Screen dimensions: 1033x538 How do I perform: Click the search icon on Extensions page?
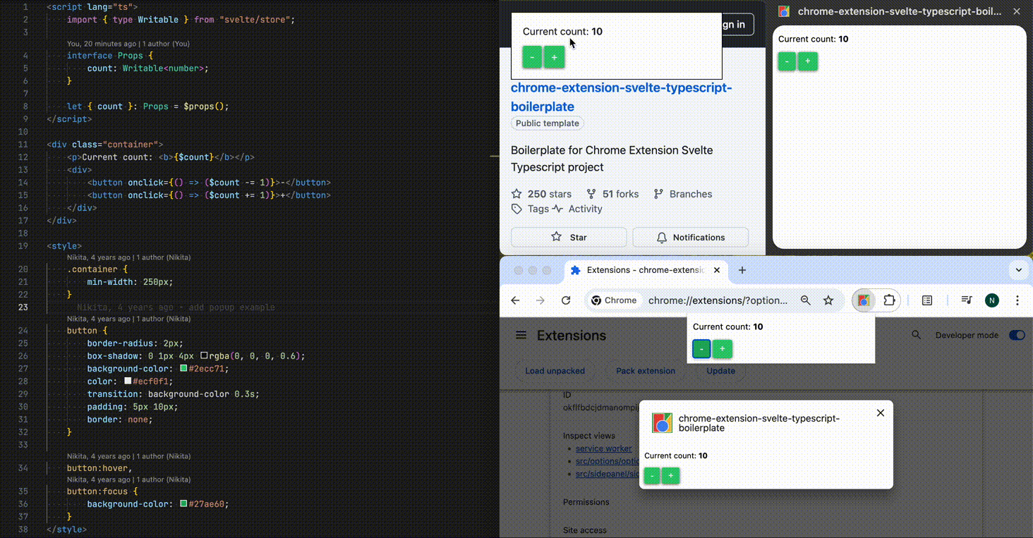916,335
